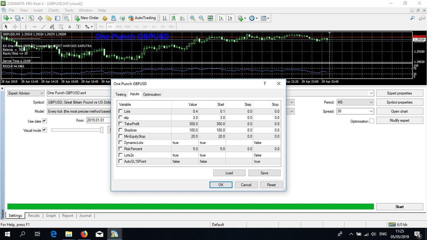
Task: Open the Period M5 dropdown
Action: click(355, 102)
